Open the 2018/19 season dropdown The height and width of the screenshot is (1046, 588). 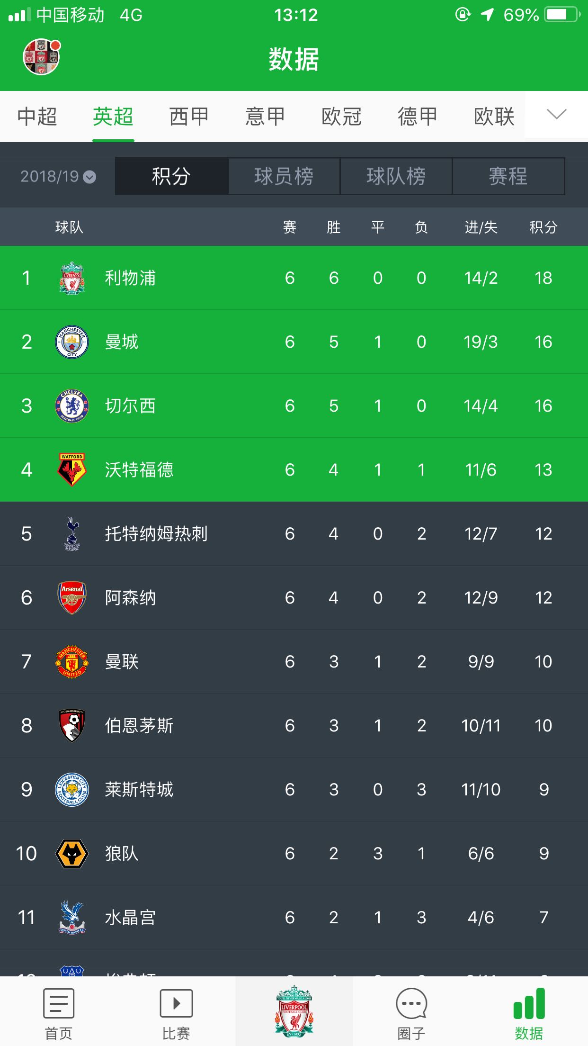pos(58,177)
